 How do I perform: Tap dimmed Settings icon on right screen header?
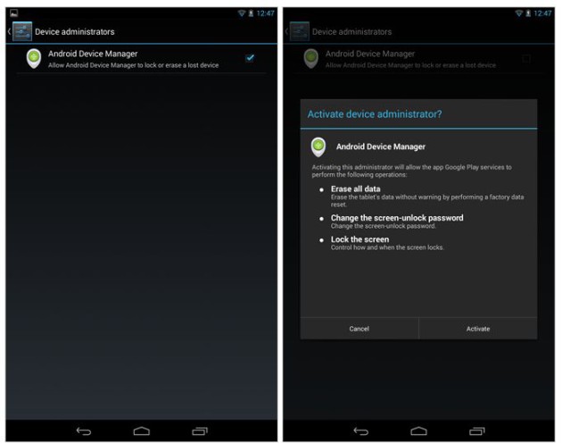click(x=299, y=31)
